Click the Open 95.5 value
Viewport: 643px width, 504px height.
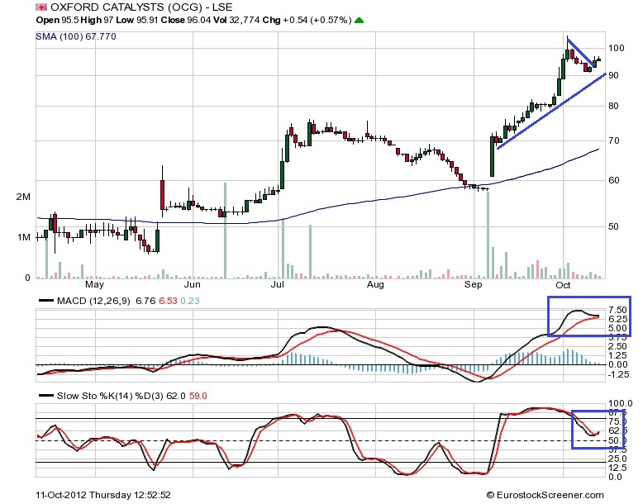pyautogui.click(x=57, y=20)
